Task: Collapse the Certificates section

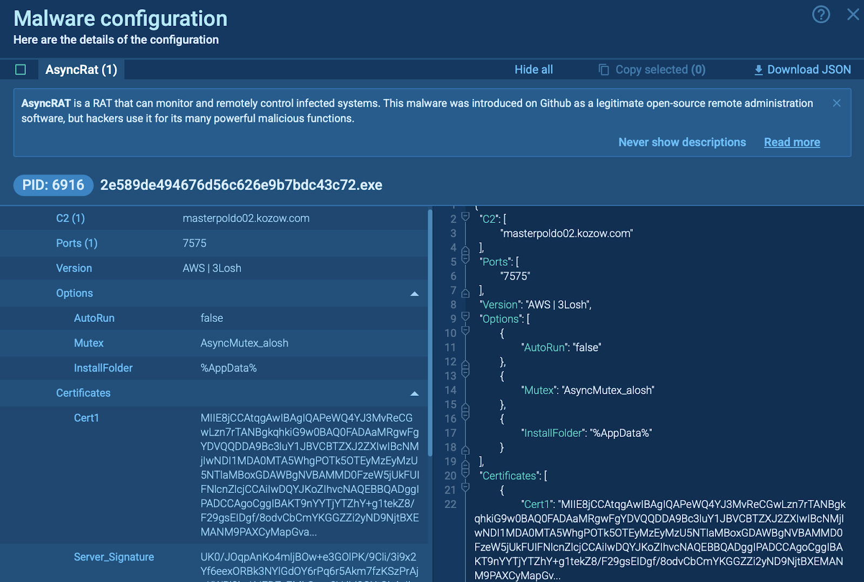Action: [x=414, y=394]
